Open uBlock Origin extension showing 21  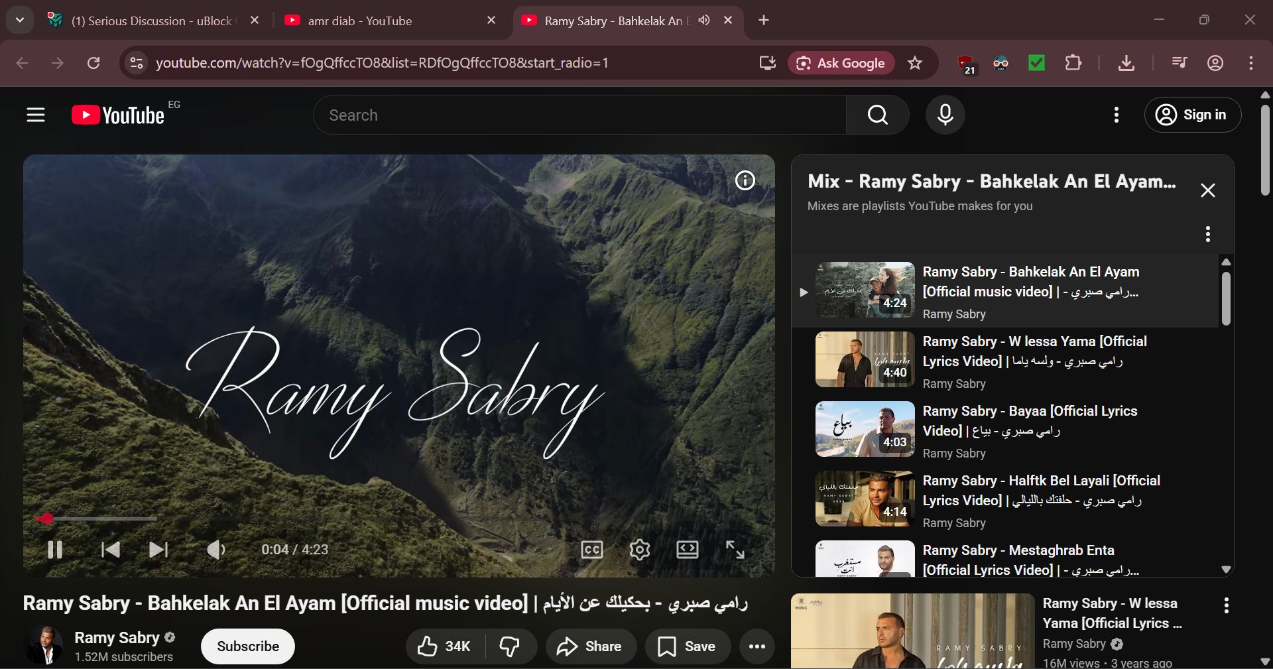point(967,64)
